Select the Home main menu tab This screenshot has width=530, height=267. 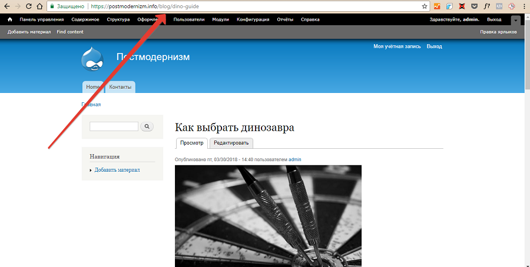[x=93, y=87]
